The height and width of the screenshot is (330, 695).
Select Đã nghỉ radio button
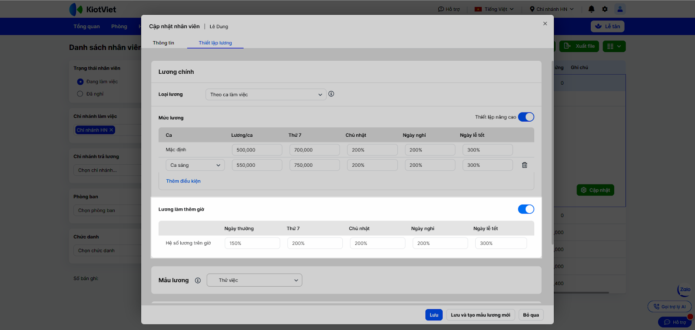tap(80, 94)
